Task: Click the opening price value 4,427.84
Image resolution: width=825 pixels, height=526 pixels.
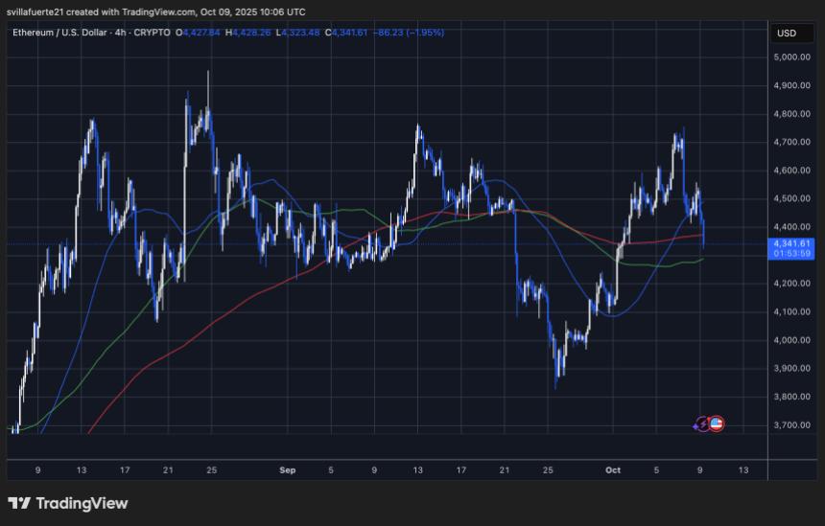Action: (200, 33)
